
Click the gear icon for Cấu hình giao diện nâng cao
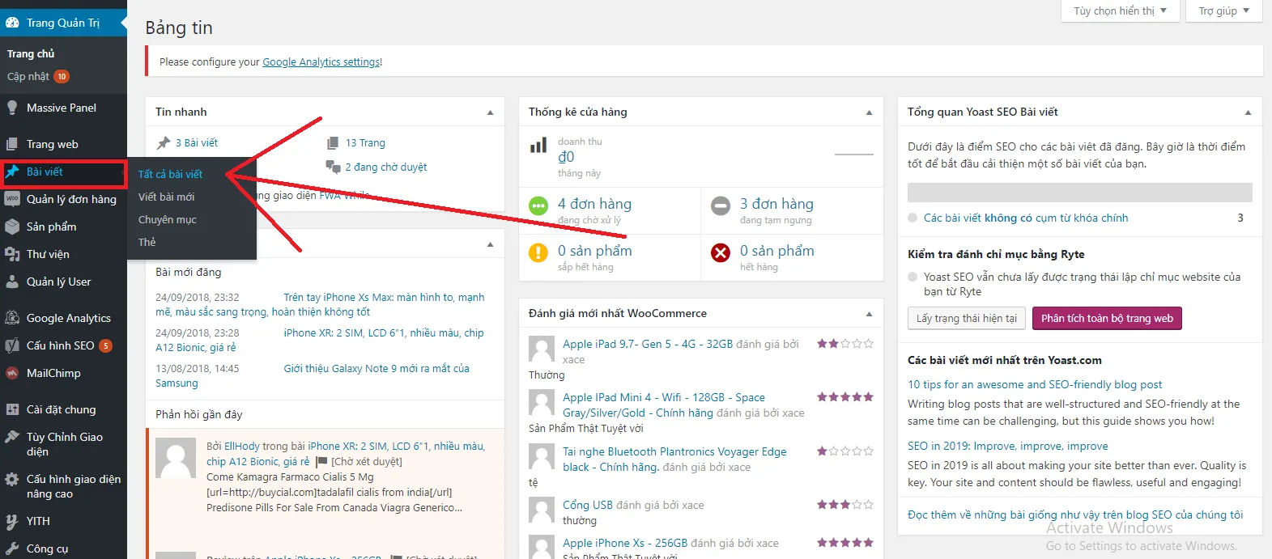pos(12,479)
